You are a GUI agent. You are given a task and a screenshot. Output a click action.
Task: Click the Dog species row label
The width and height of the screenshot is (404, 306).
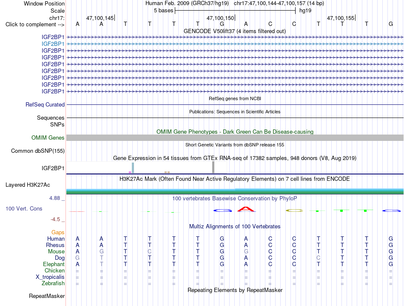coord(60,258)
